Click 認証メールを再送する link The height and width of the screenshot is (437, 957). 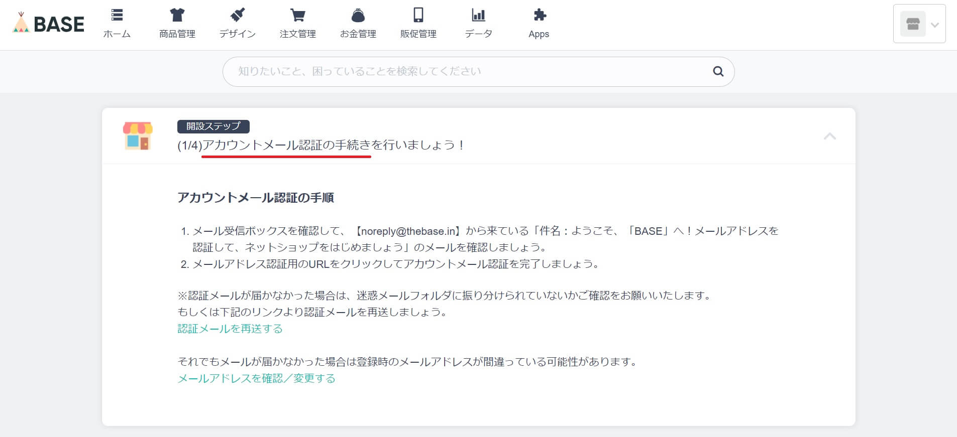click(x=230, y=329)
